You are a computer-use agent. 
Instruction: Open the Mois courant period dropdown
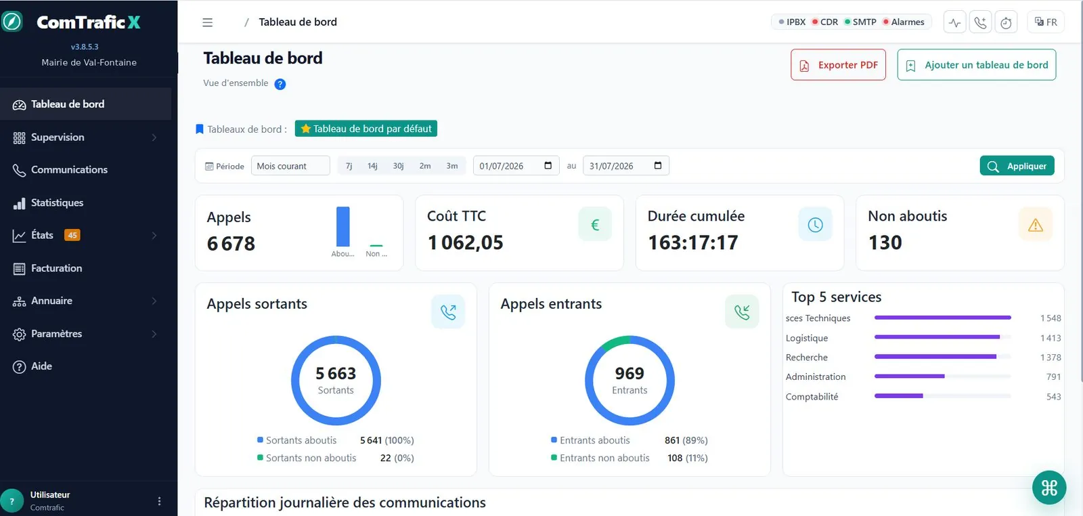[x=290, y=166]
